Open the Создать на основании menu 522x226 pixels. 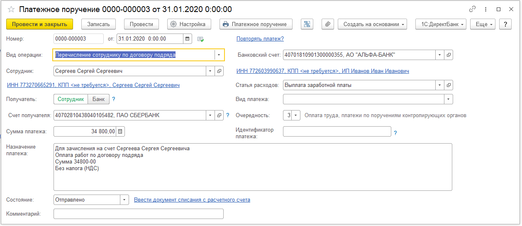(372, 24)
